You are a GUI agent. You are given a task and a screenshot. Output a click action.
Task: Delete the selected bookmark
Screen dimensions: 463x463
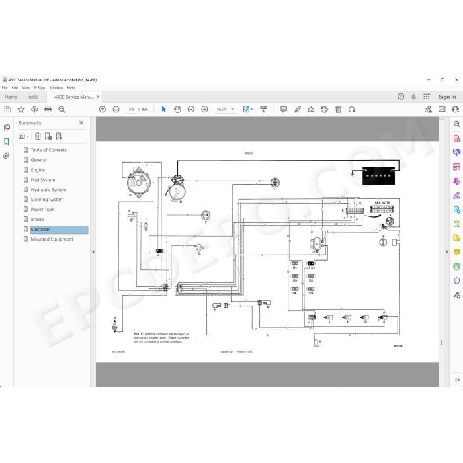click(x=38, y=136)
